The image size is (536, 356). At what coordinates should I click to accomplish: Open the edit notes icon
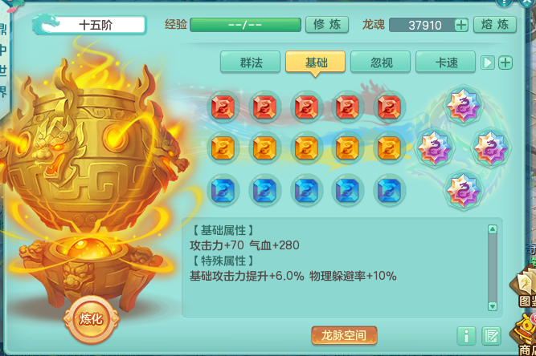[491, 336]
